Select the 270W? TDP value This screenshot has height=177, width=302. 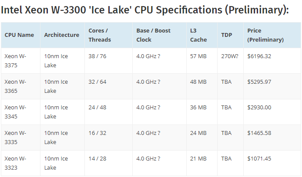pos(230,56)
